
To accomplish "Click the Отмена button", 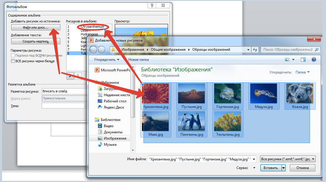I will coord(303,168).
